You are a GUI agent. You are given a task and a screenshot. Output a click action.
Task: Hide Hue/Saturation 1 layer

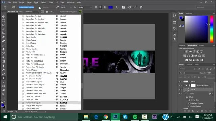(x=180, y=86)
